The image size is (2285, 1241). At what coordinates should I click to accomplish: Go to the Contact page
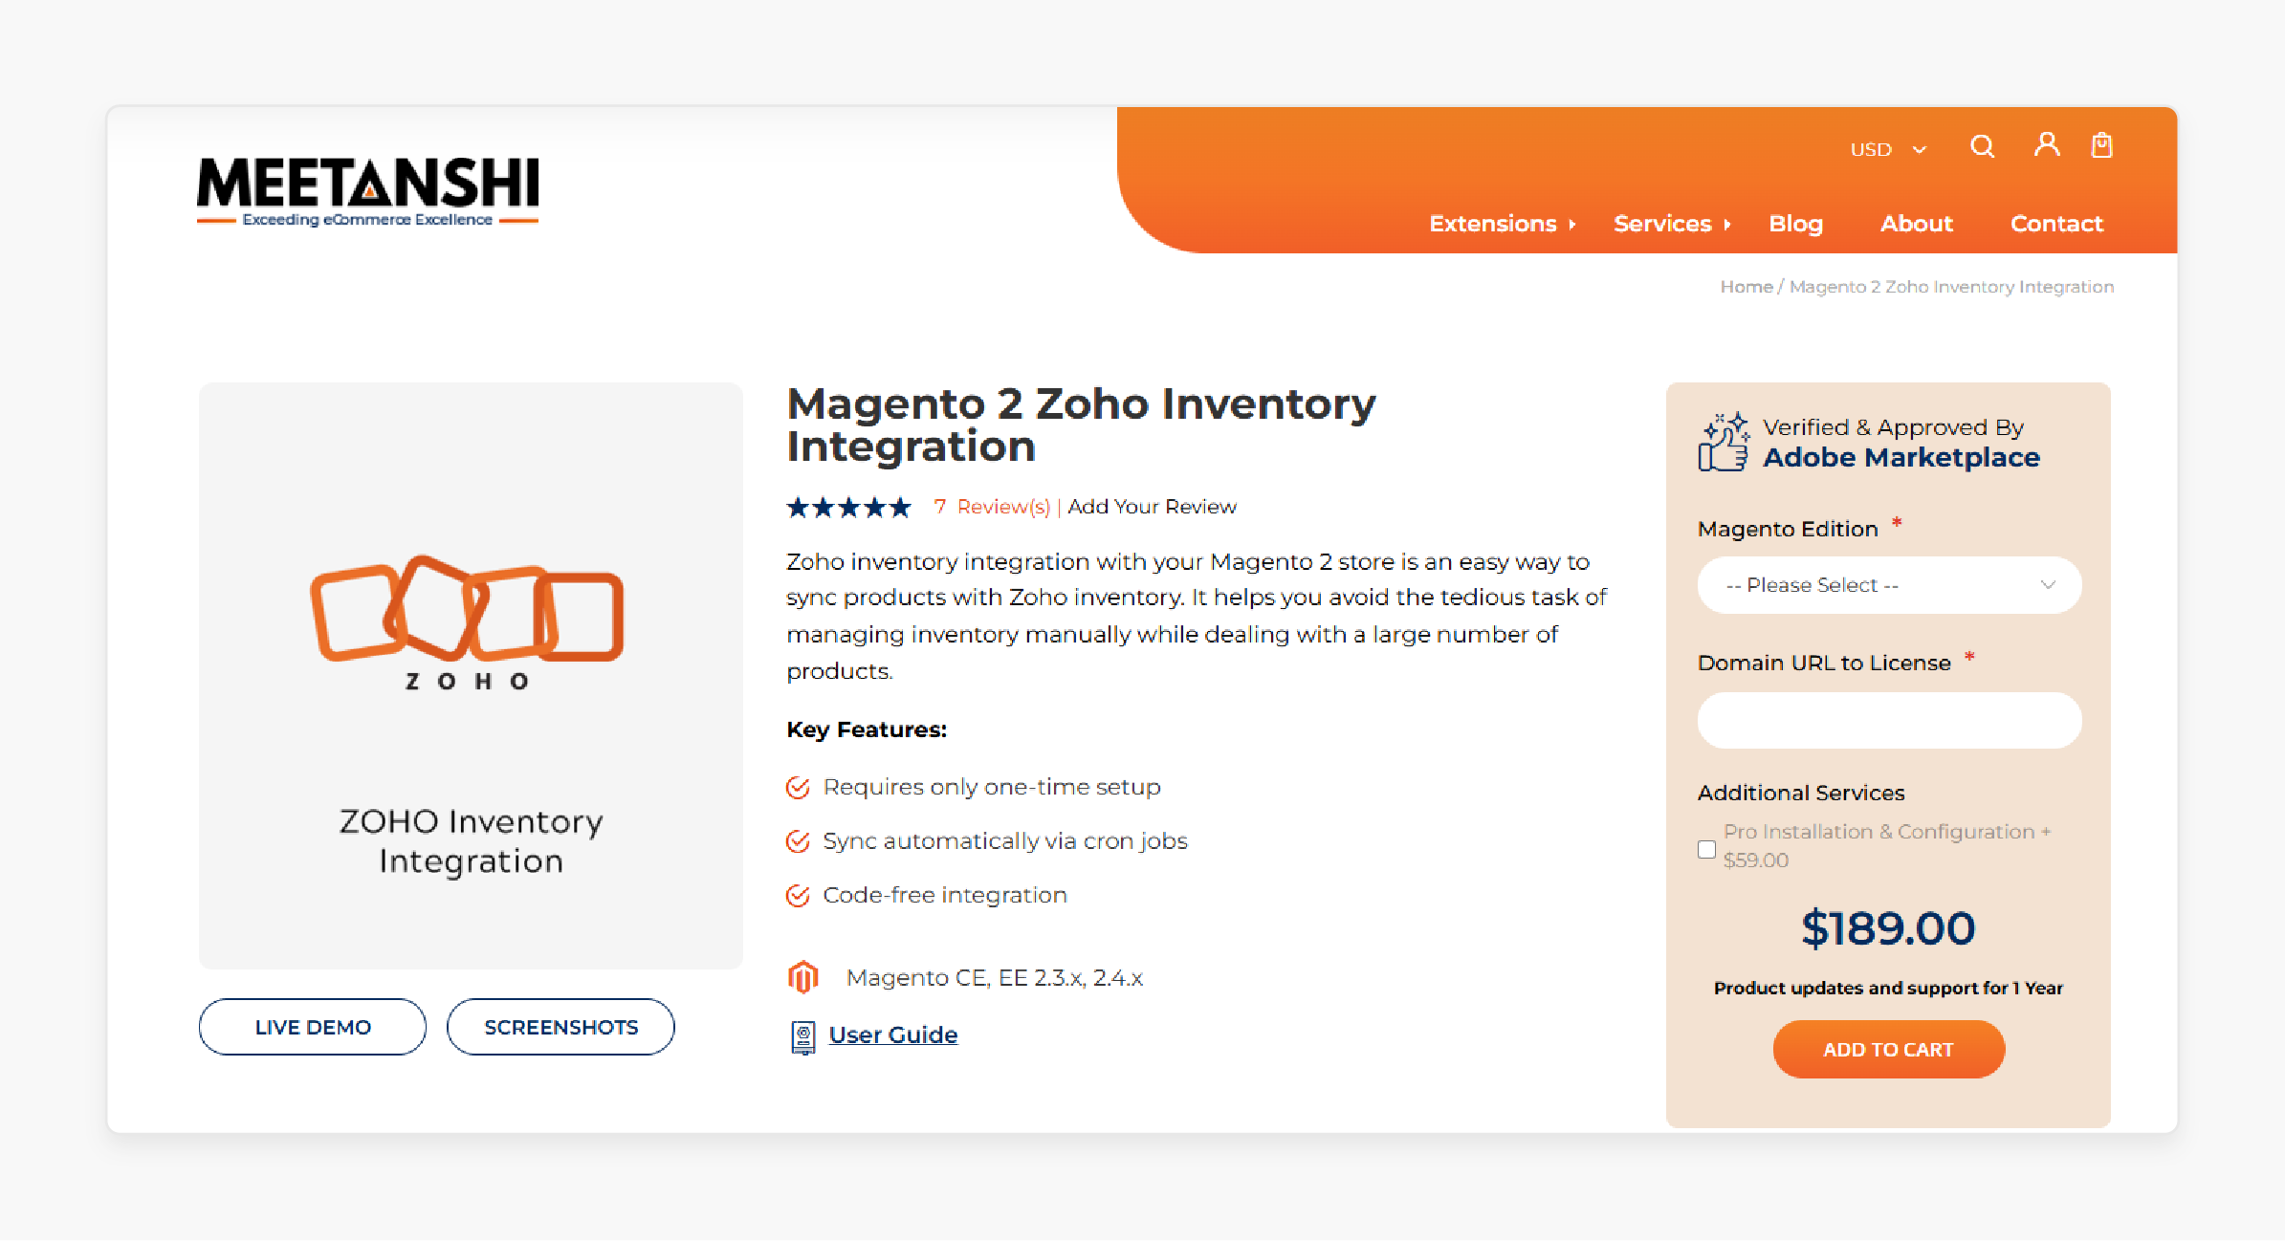(x=2056, y=224)
